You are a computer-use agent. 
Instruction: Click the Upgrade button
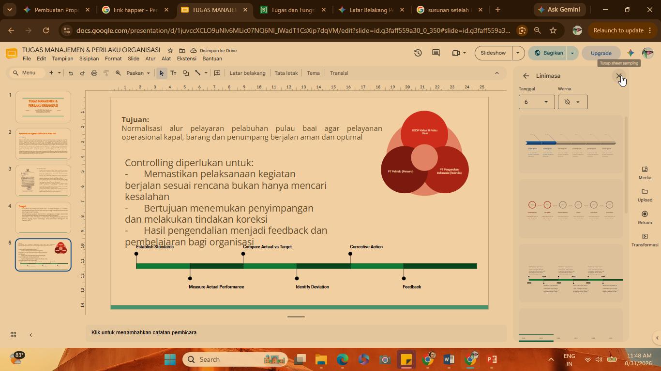point(601,53)
